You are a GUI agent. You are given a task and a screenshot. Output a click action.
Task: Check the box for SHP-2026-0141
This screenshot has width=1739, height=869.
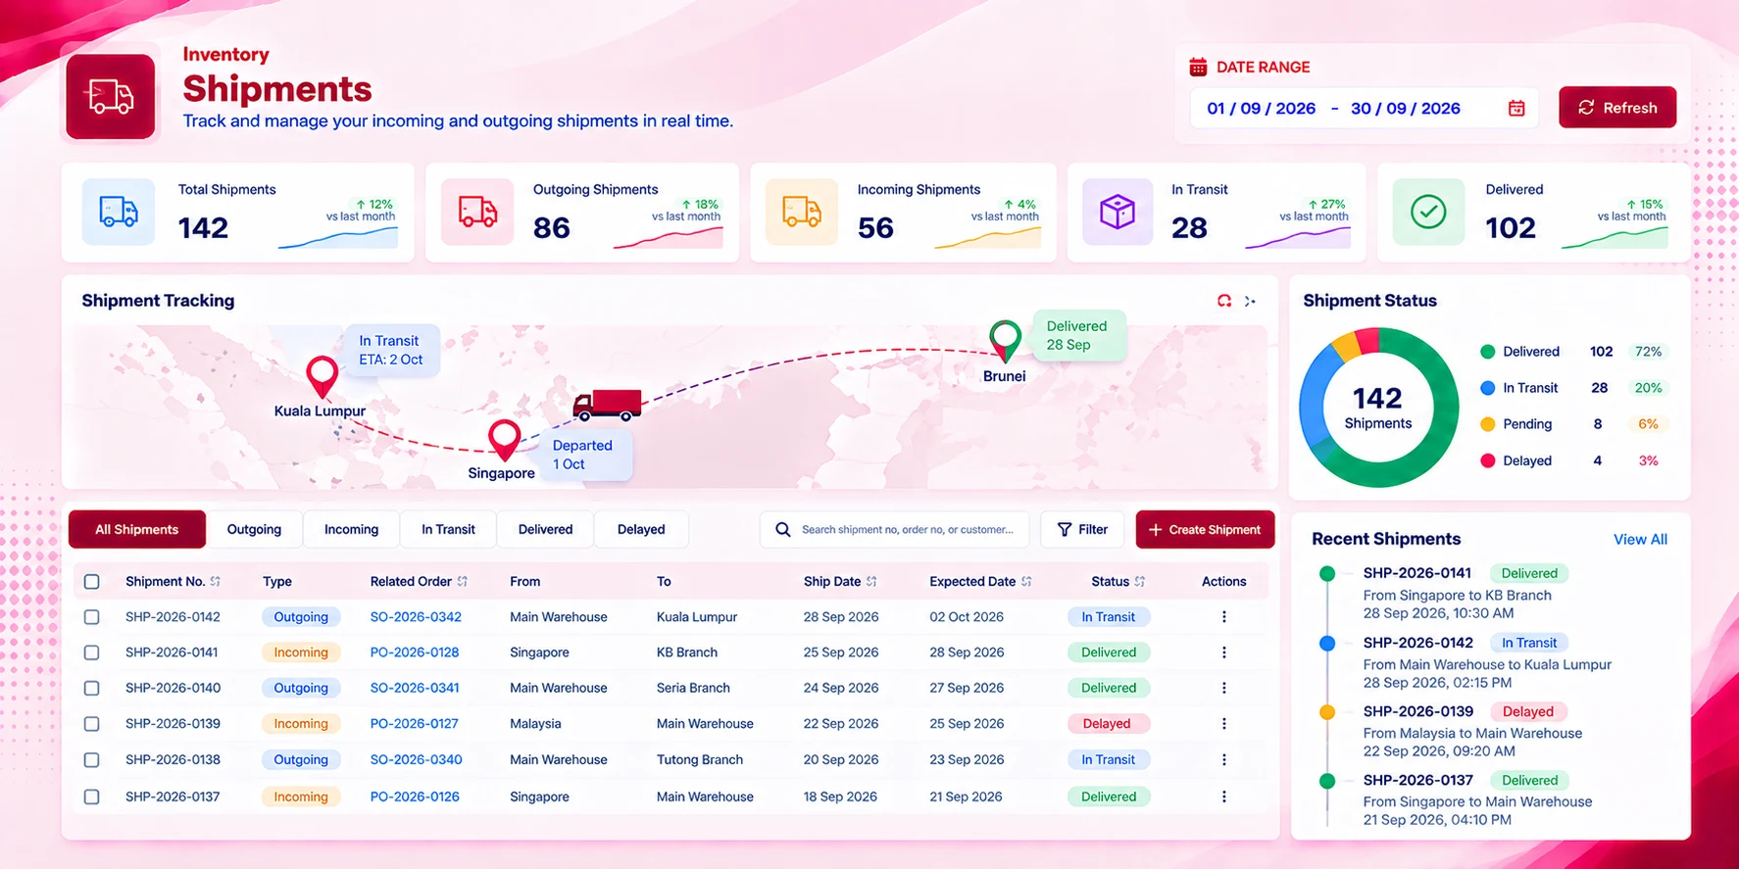click(92, 652)
